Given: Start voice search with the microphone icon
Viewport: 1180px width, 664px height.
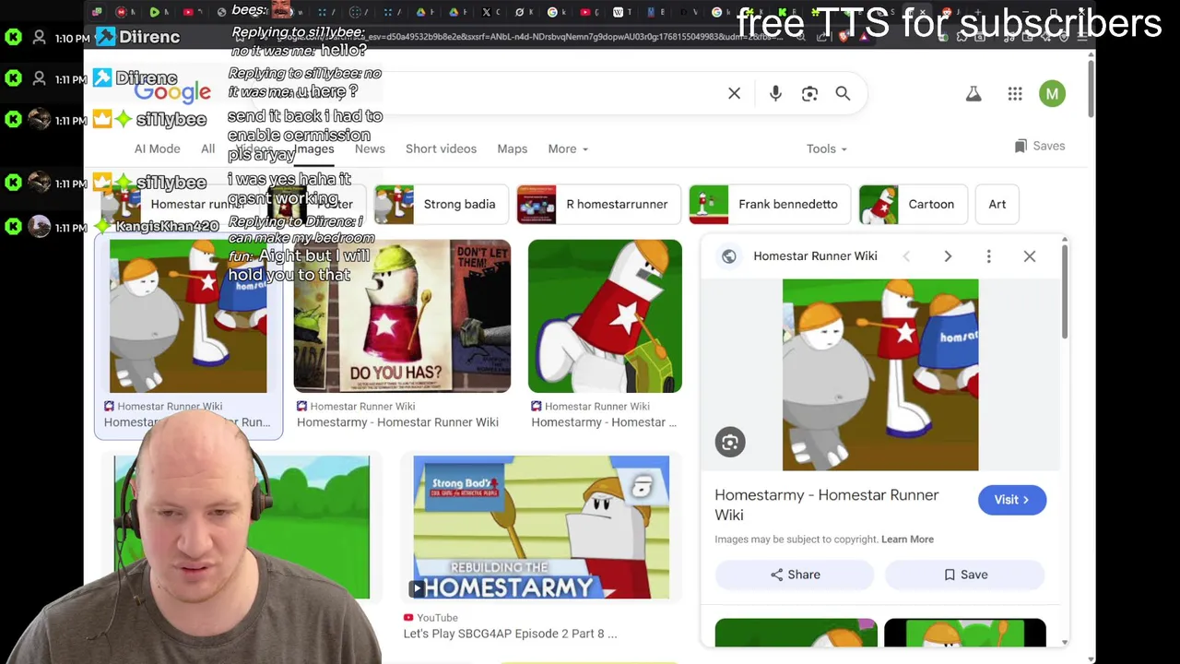Looking at the screenshot, I should tap(775, 93).
